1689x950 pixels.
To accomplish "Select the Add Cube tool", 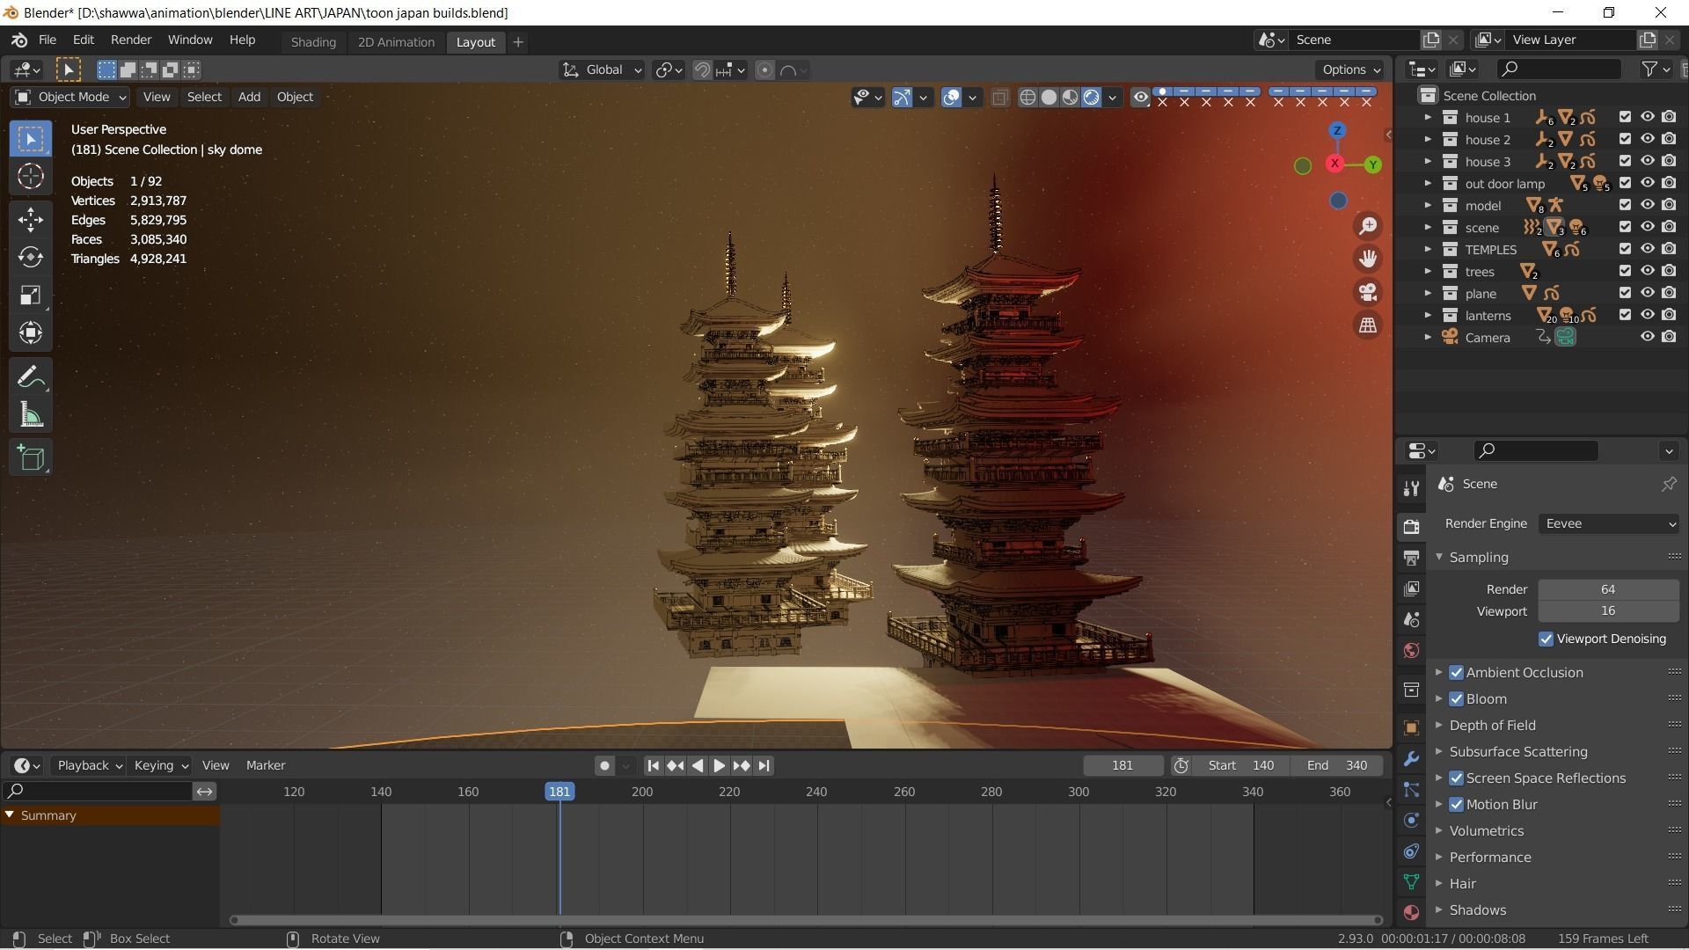I will pos(31,457).
